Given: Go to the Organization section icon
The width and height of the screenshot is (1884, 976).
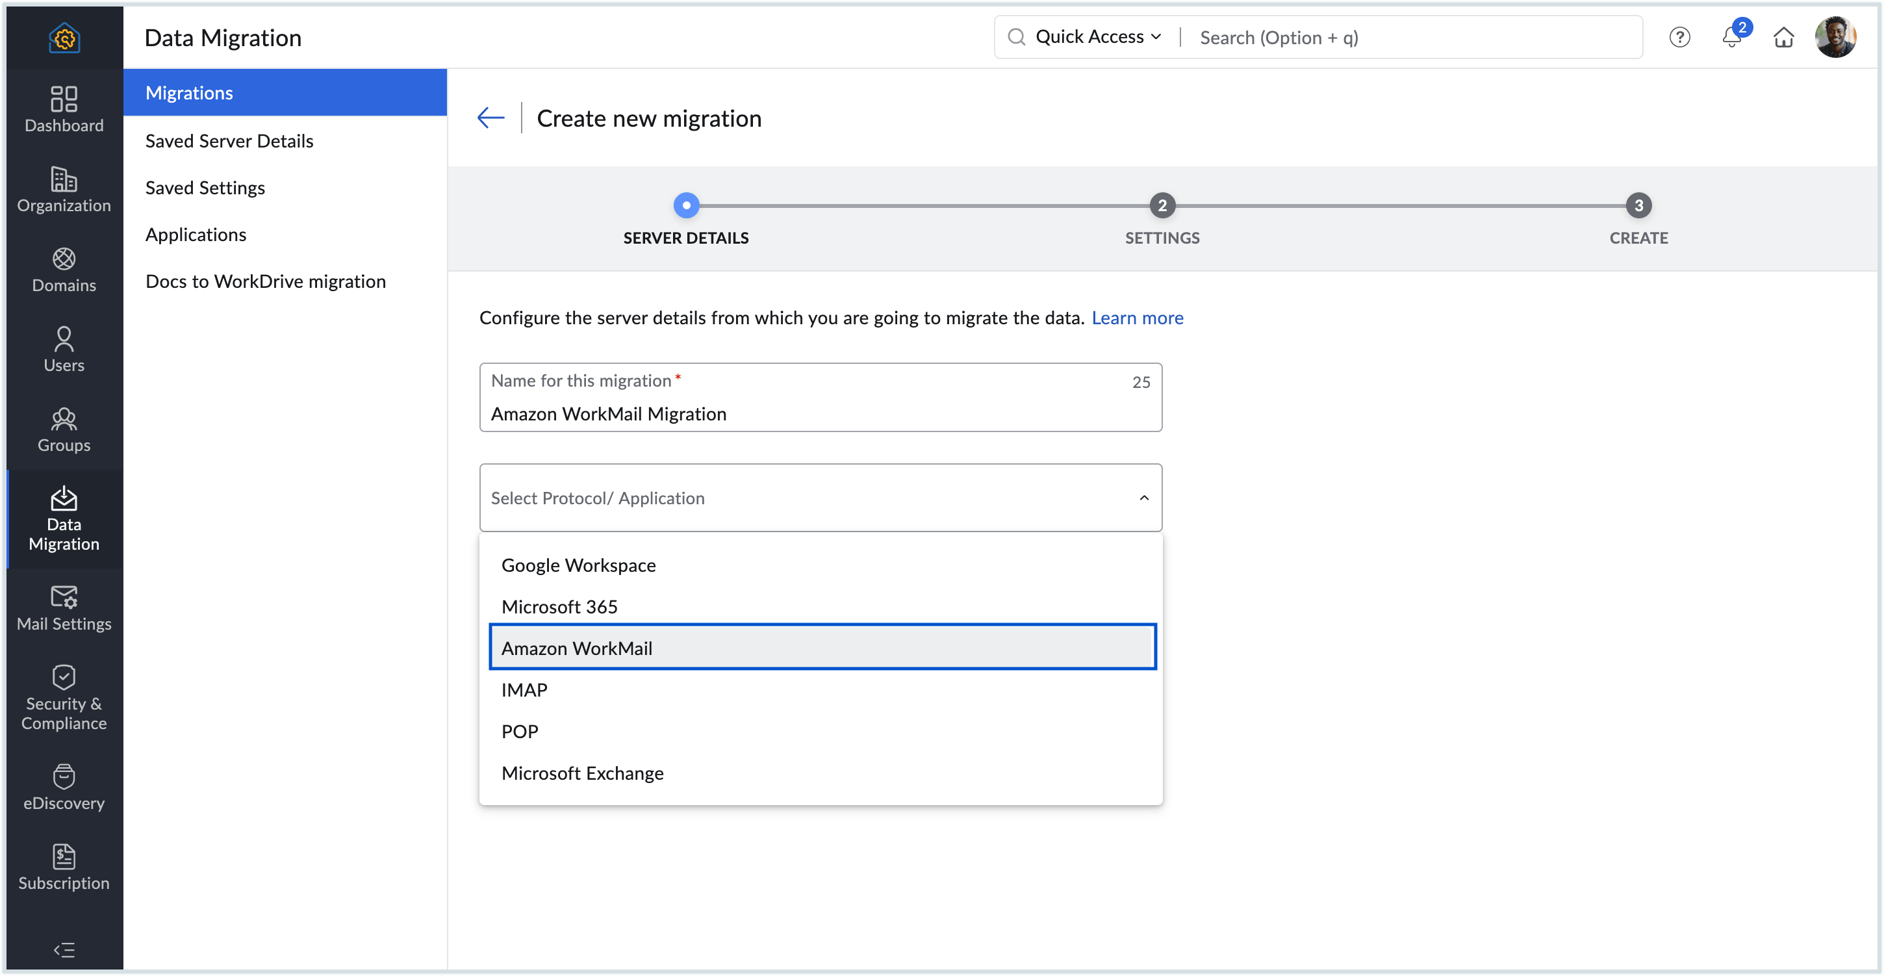Looking at the screenshot, I should click(64, 188).
